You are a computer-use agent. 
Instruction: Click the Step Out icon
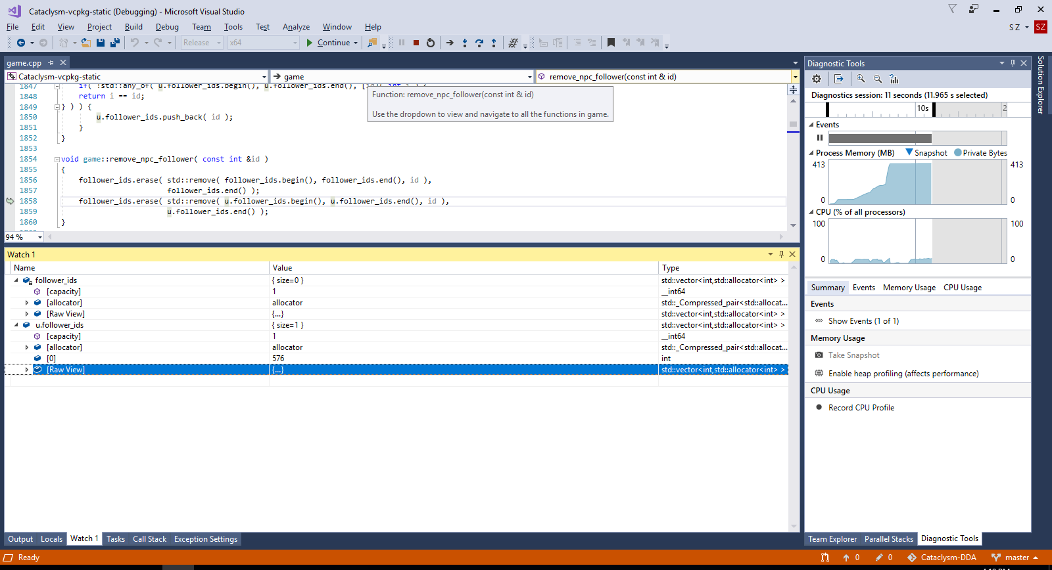pyautogui.click(x=494, y=43)
